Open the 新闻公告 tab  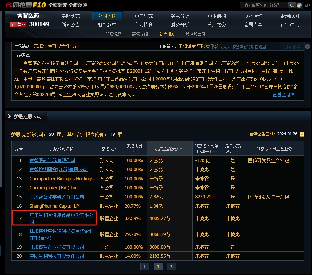pos(70,25)
